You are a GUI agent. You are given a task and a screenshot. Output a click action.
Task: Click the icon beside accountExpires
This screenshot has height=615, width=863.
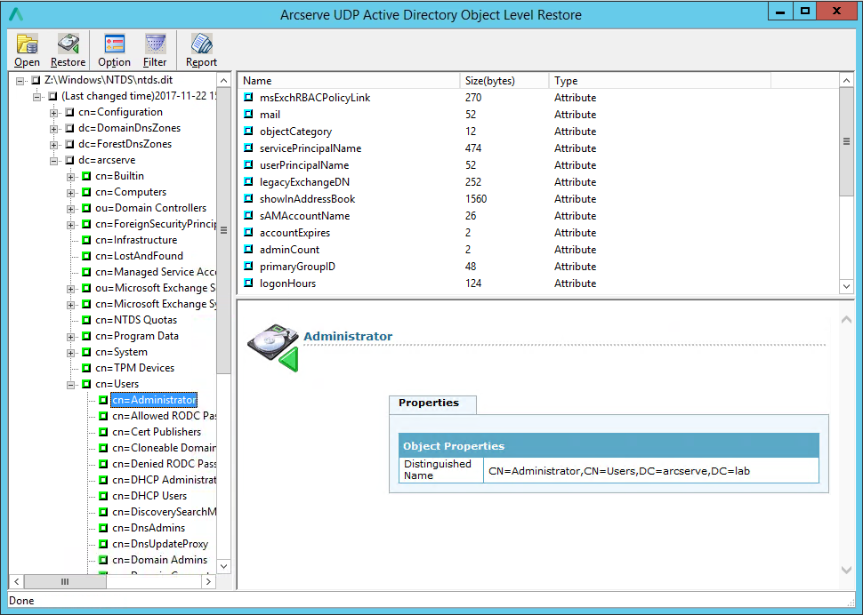tap(249, 233)
